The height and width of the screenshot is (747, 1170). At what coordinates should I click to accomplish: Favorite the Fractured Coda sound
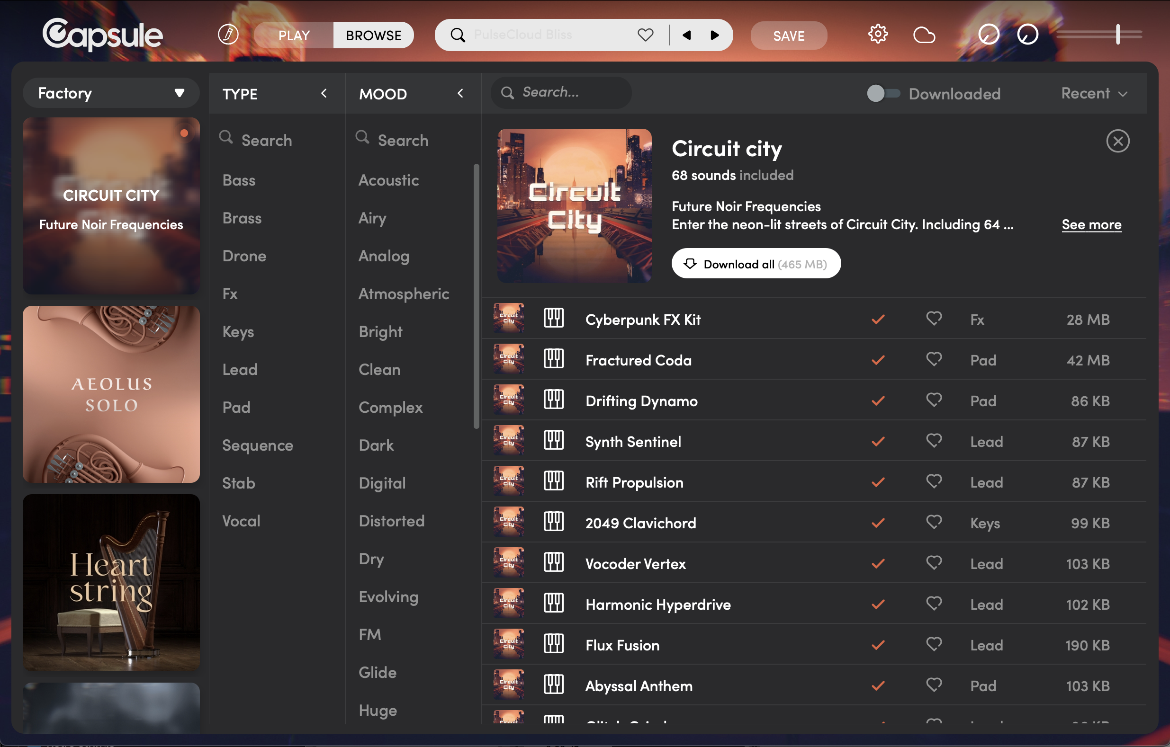933,359
